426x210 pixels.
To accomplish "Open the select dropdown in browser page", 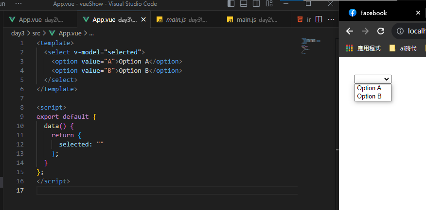I will 373,79.
